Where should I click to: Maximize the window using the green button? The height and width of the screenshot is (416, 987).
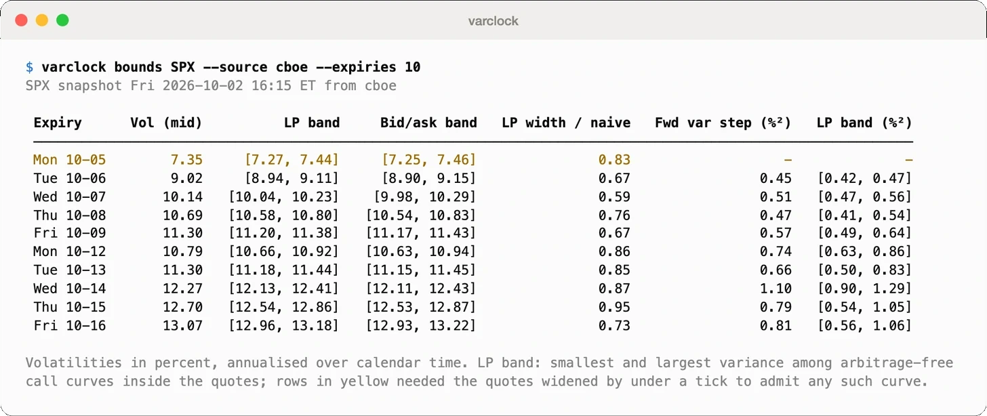(62, 20)
